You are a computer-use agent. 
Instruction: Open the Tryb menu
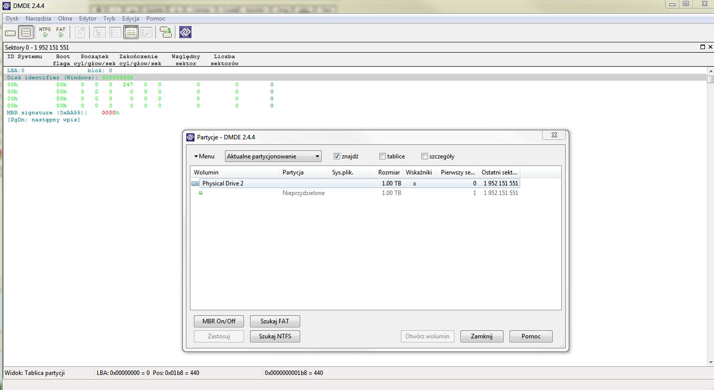pyautogui.click(x=109, y=19)
